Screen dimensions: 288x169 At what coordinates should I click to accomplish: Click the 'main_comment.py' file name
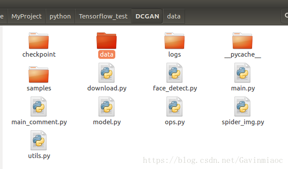39,122
